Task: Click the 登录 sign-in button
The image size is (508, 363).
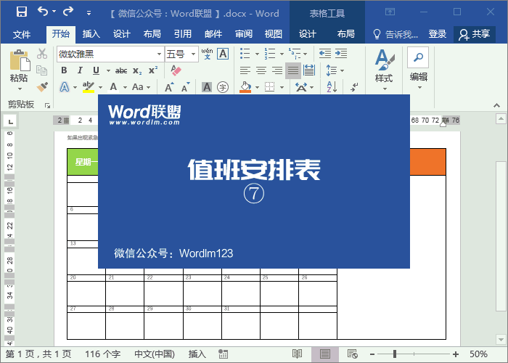Action: pyautogui.click(x=438, y=34)
